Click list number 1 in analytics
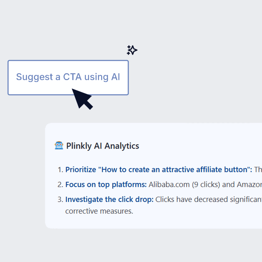 [60, 170]
